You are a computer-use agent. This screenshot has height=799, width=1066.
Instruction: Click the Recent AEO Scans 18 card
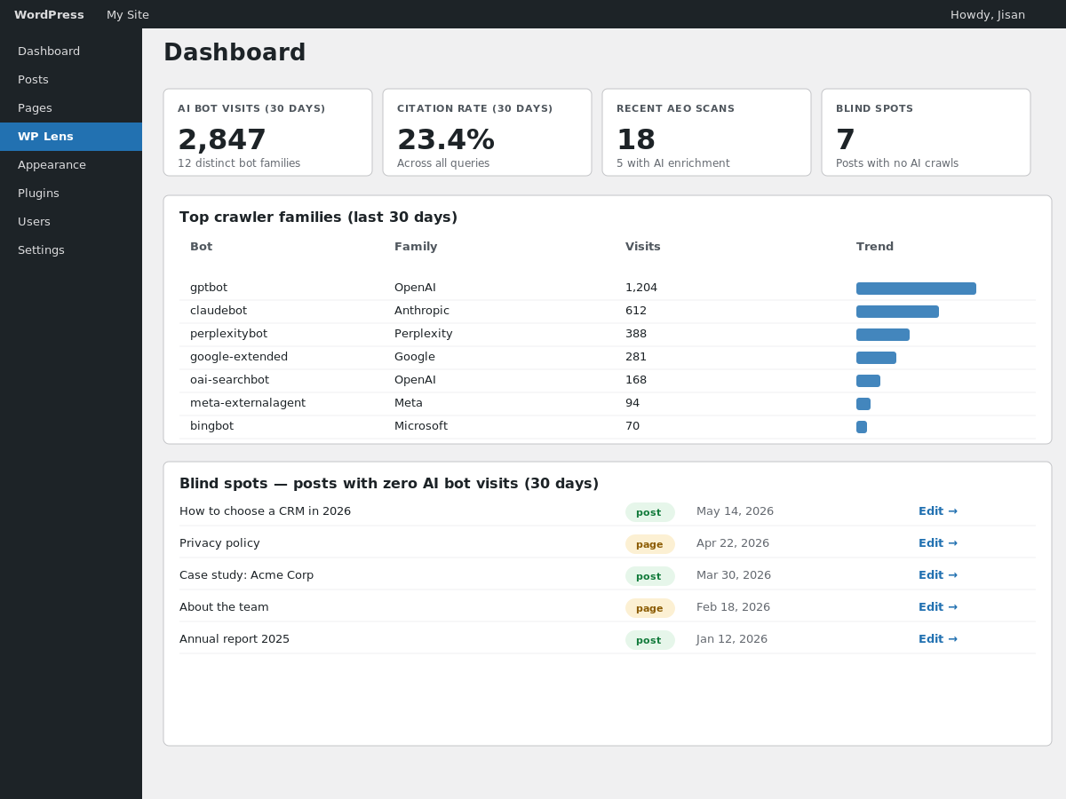(x=706, y=132)
